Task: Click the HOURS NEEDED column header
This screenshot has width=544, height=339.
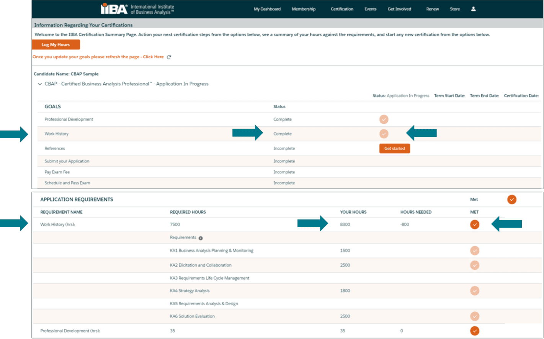Action: coord(416,212)
